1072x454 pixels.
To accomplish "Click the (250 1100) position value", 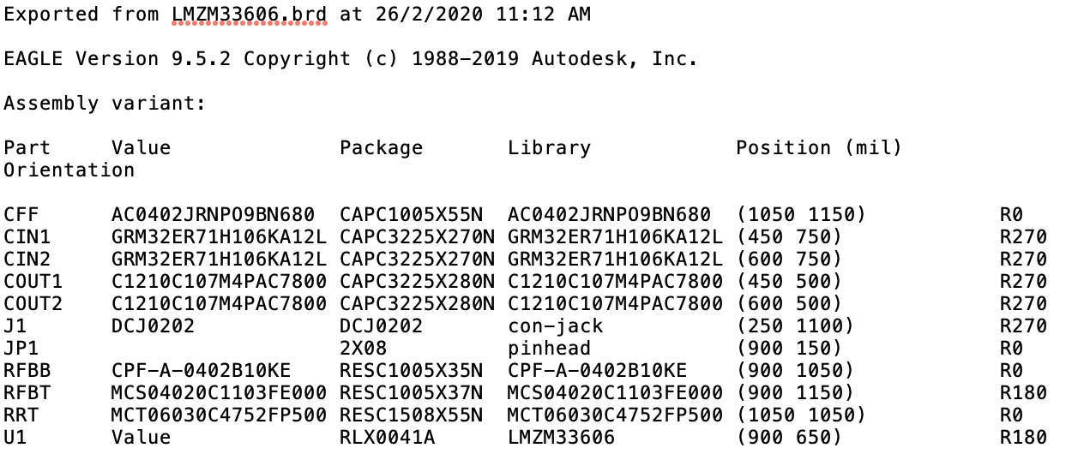I will pyautogui.click(x=794, y=326).
